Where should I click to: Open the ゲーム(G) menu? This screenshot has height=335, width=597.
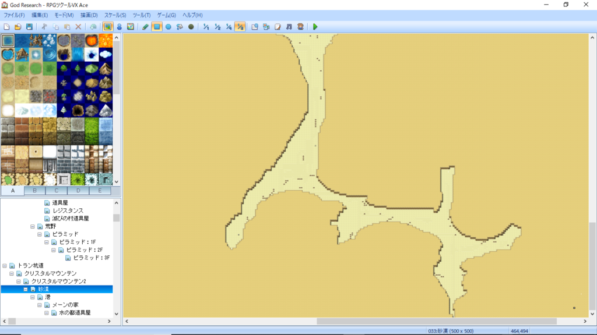point(166,15)
